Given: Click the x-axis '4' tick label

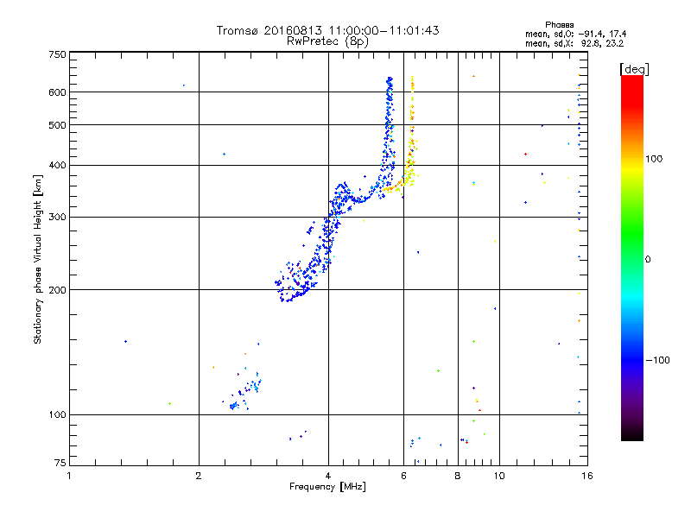Looking at the screenshot, I should click(328, 476).
